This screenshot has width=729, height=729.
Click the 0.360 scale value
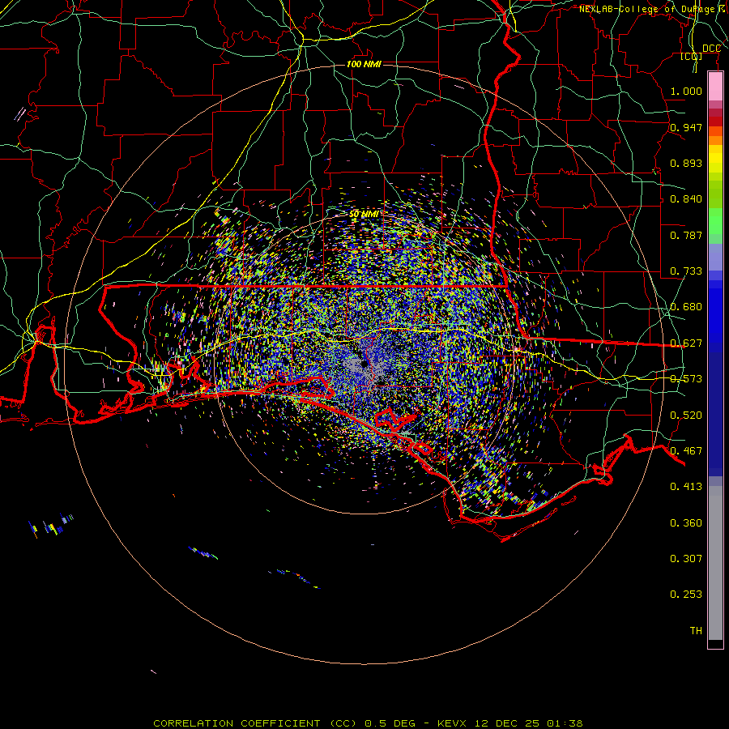click(x=686, y=523)
